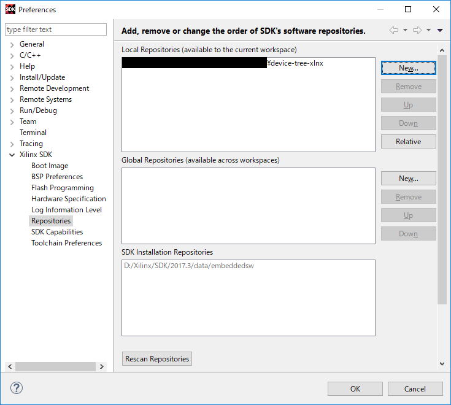Expand the General tree node
This screenshot has width=451, height=405.
[12, 45]
